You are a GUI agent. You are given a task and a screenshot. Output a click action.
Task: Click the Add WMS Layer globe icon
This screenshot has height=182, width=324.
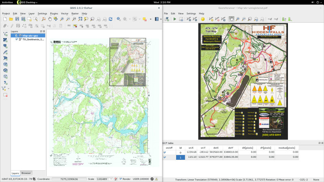coord(5,64)
